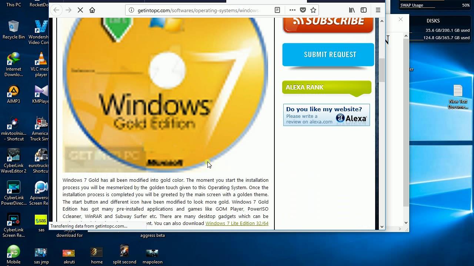The image size is (474, 266).
Task: Click the Pocket save icon
Action: coord(303,10)
